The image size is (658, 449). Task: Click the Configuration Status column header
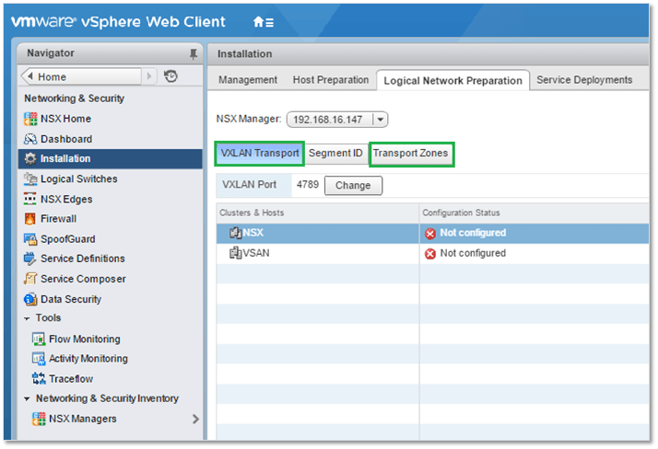[534, 213]
